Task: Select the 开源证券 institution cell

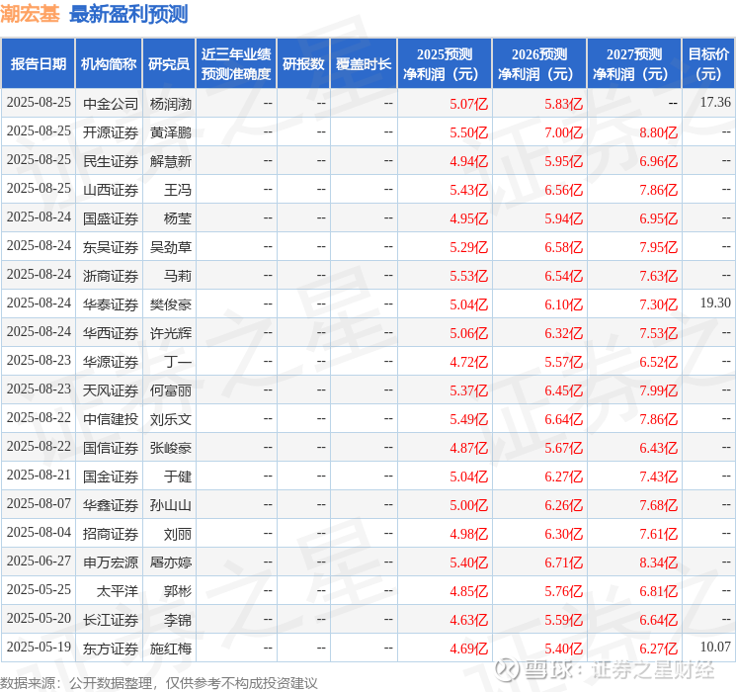Action: pos(111,132)
